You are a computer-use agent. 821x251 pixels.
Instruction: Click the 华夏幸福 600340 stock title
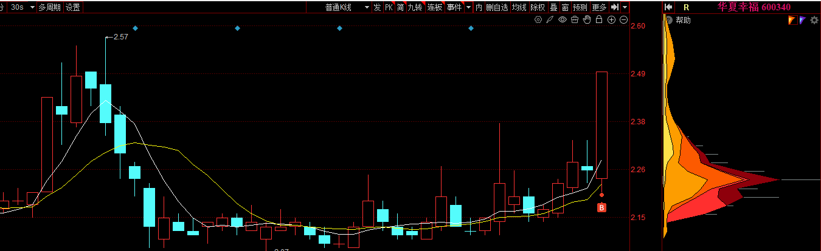[x=753, y=7]
